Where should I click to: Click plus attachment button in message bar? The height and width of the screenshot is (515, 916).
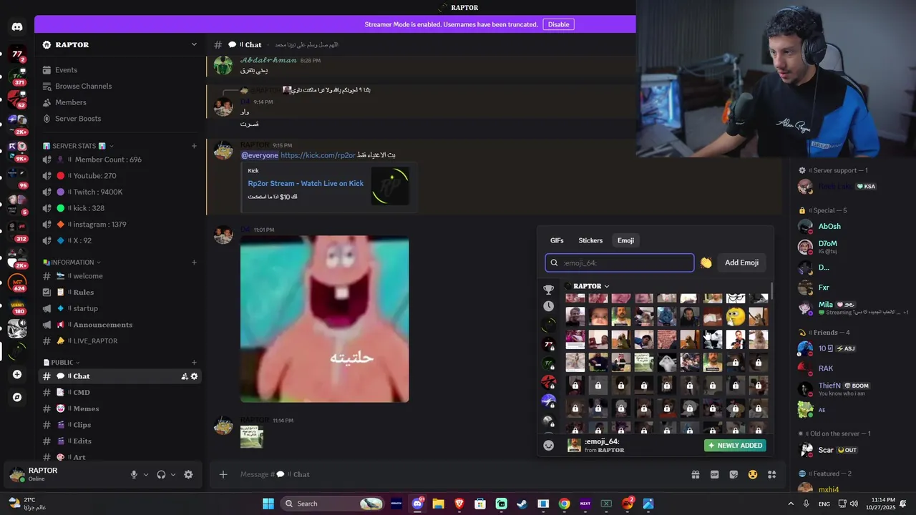tap(223, 474)
